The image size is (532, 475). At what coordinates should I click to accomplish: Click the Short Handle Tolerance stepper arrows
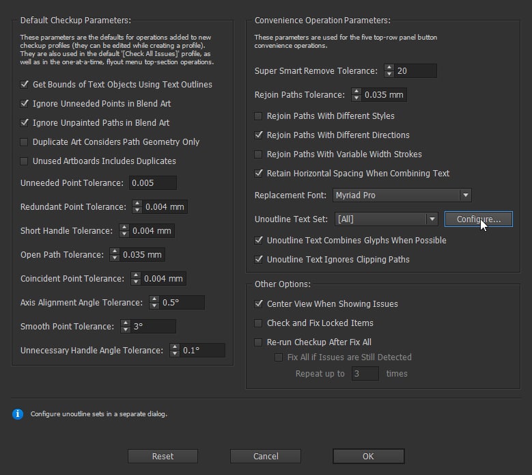point(124,230)
